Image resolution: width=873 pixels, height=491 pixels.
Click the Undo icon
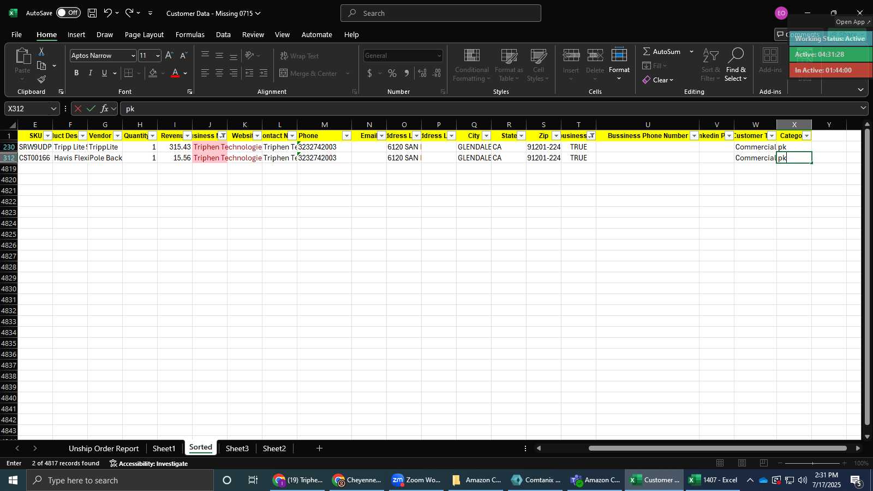(108, 13)
